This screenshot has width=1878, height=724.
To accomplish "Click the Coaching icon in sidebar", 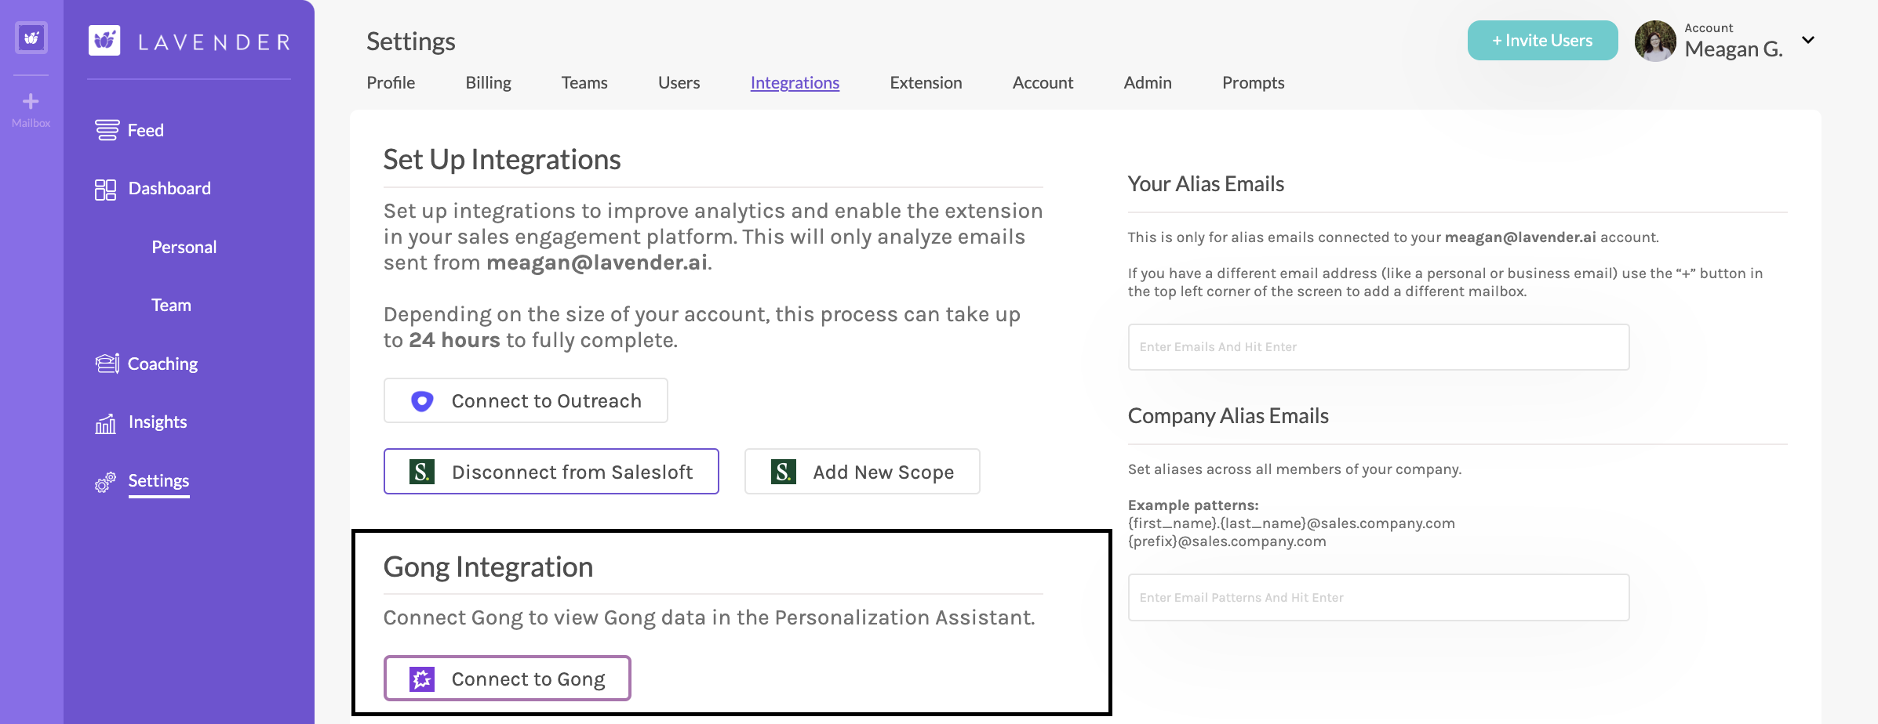I will pos(107,364).
